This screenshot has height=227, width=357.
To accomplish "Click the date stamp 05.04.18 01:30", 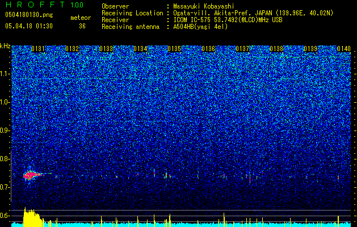I will 29,26.
